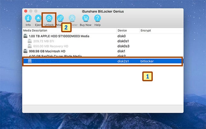Select the 650.00 MB Recovery HD partition
The height and width of the screenshot is (129, 206).
click(x=103, y=46)
